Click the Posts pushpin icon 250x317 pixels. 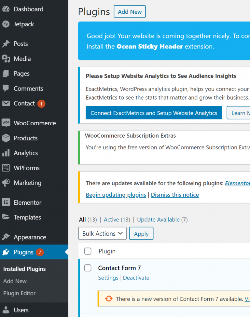(6, 44)
